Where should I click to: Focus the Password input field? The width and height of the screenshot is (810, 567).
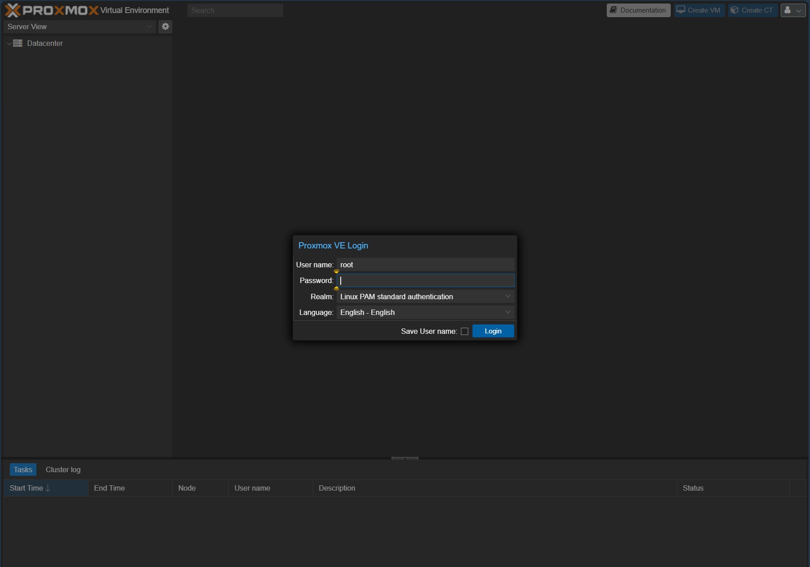coord(425,280)
